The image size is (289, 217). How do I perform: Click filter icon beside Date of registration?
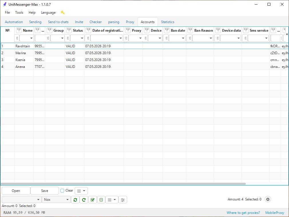point(88,30)
